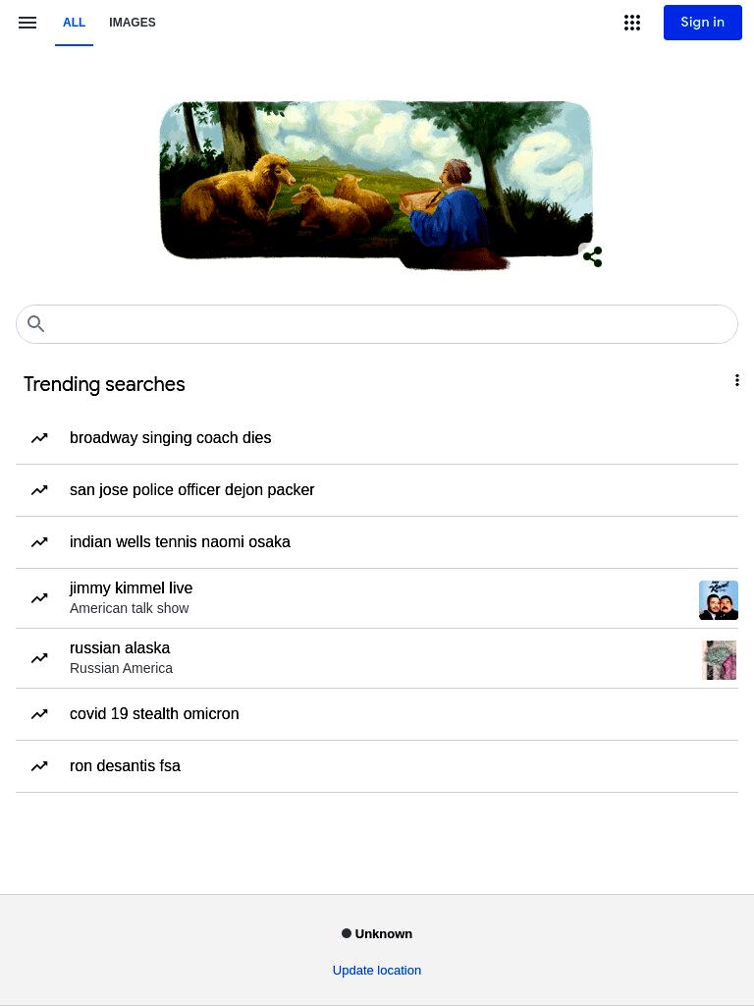Open the sheep painting Google doodle
Screen dimensions: 754x1006
[376, 184]
